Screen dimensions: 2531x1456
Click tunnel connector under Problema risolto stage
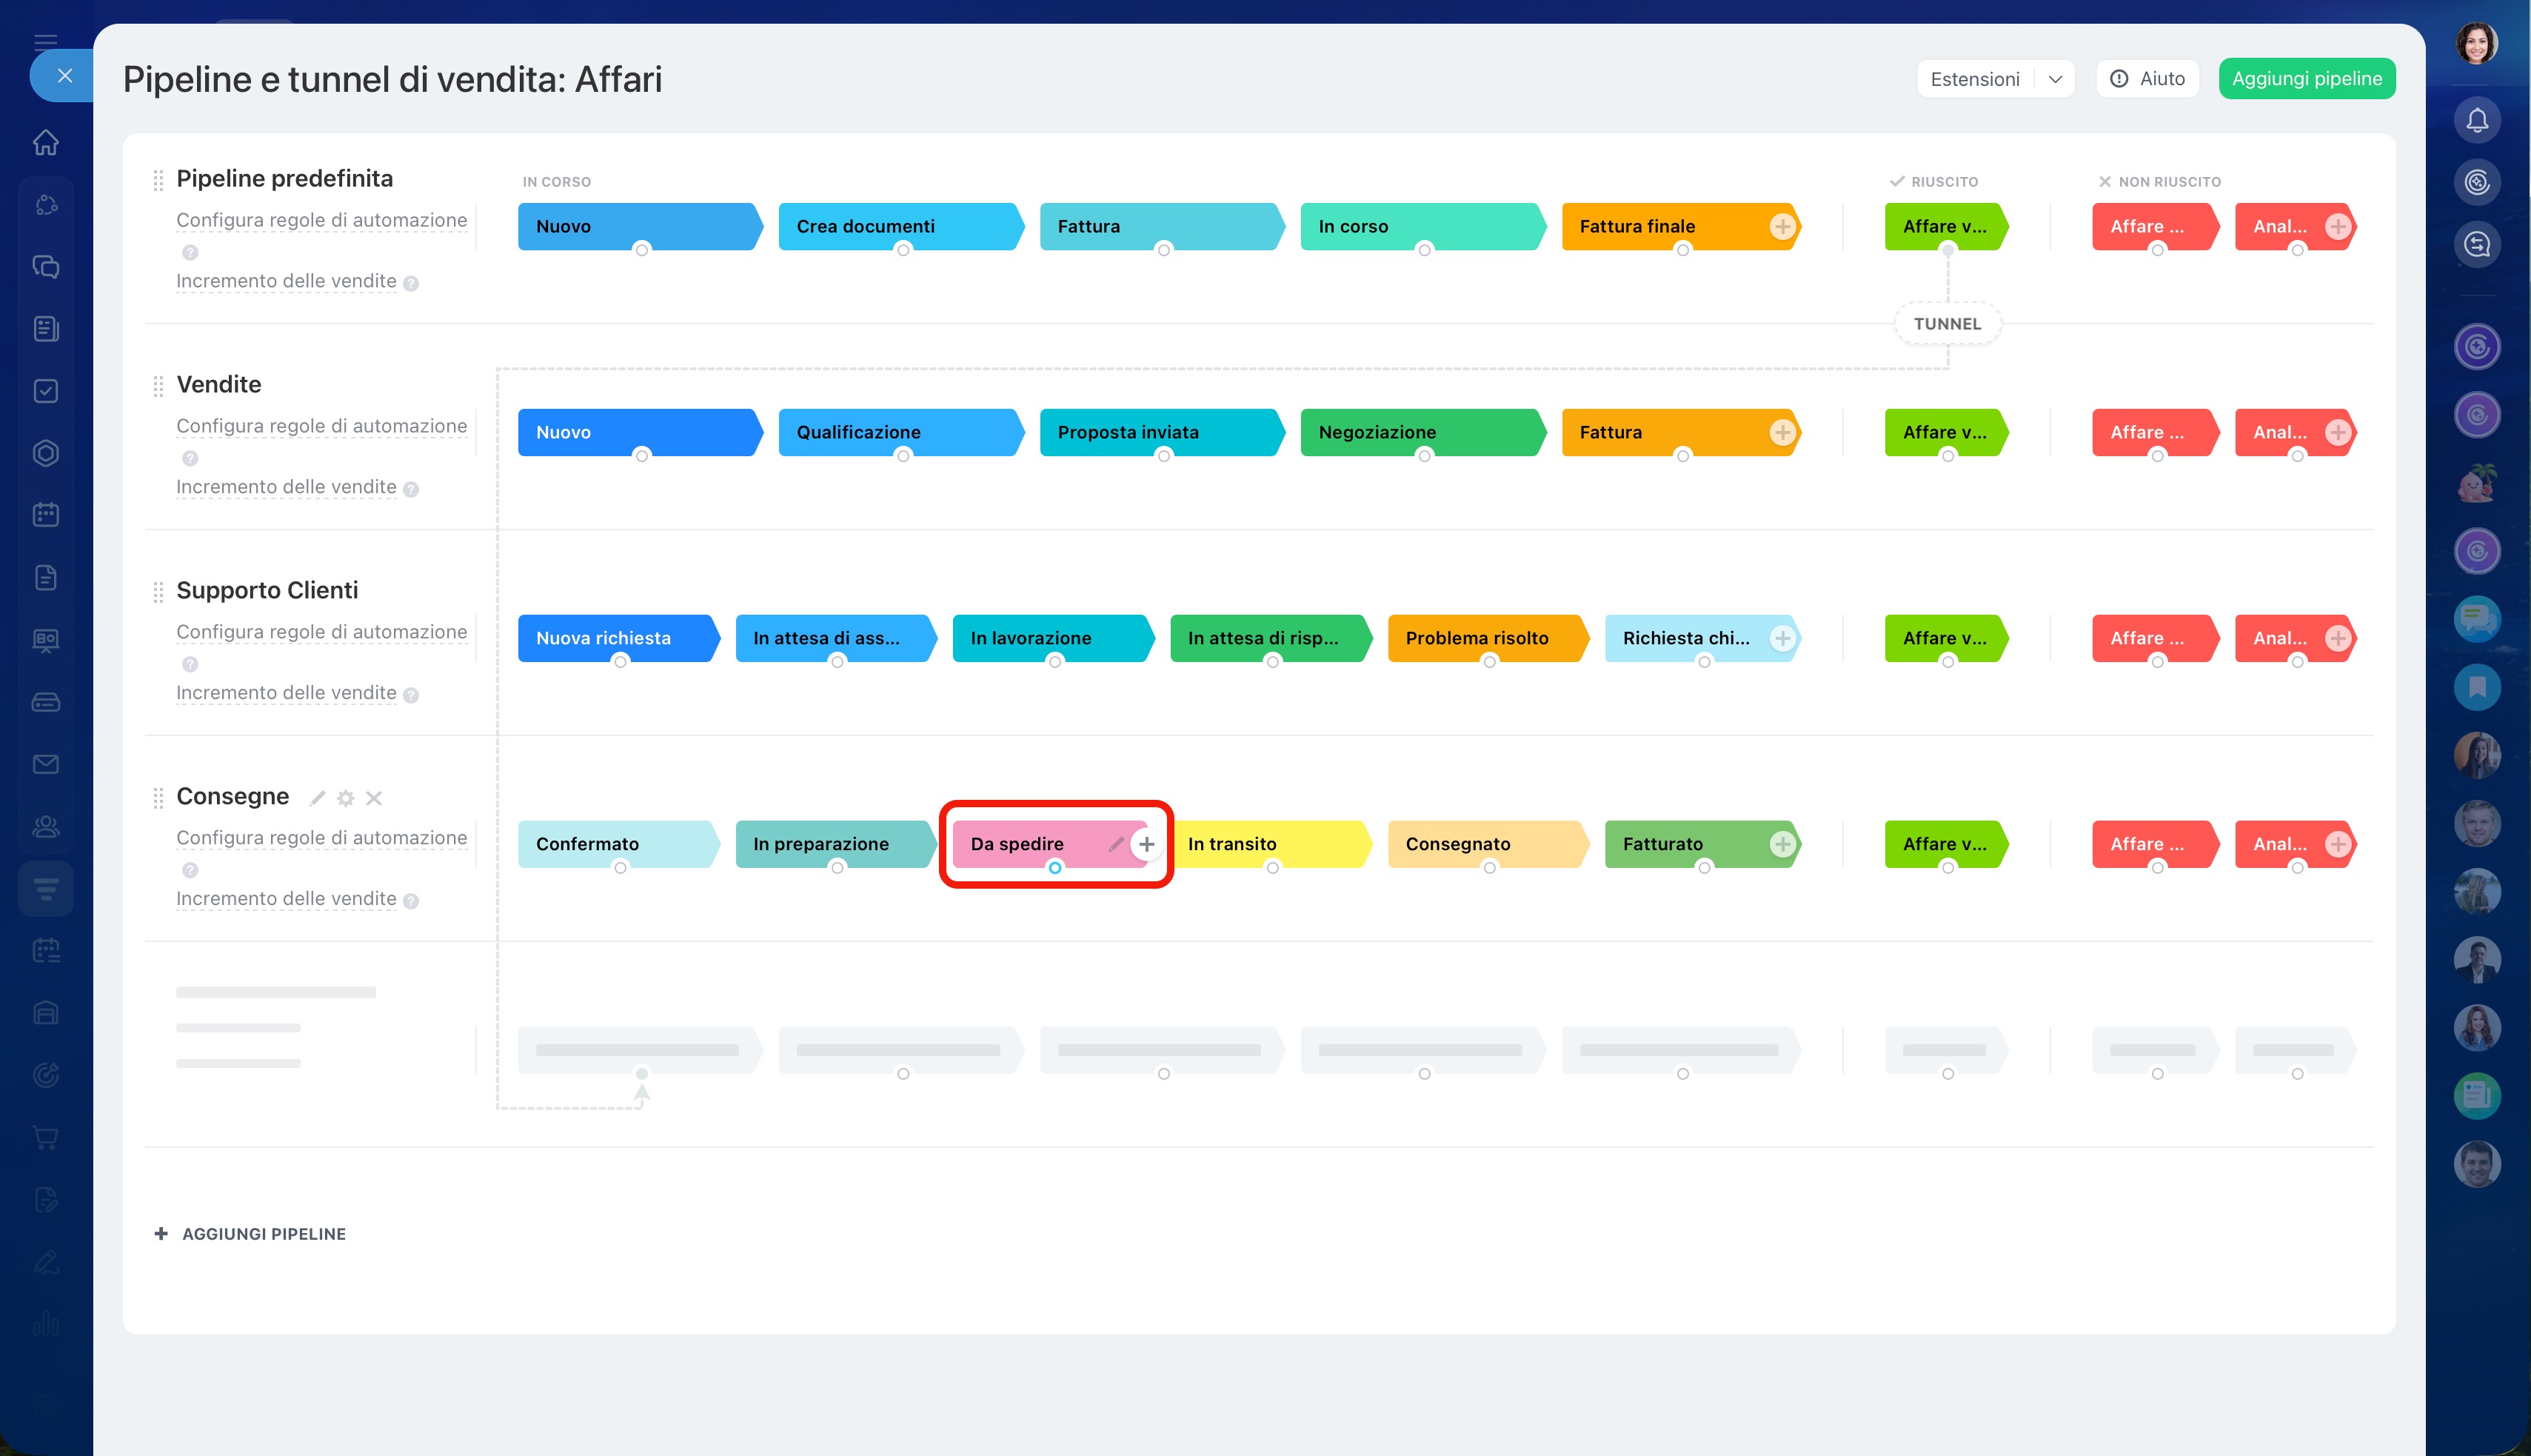[x=1489, y=662]
